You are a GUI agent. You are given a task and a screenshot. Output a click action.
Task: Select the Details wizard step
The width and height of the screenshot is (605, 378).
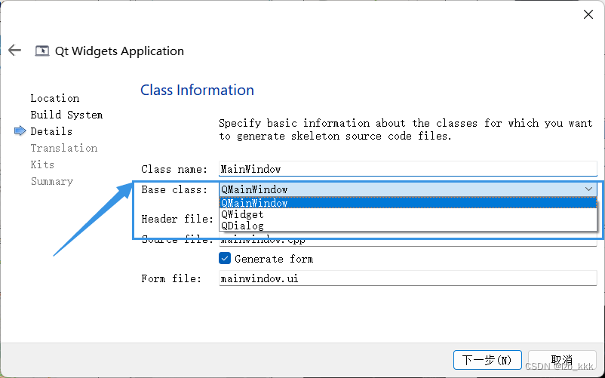[x=51, y=131]
